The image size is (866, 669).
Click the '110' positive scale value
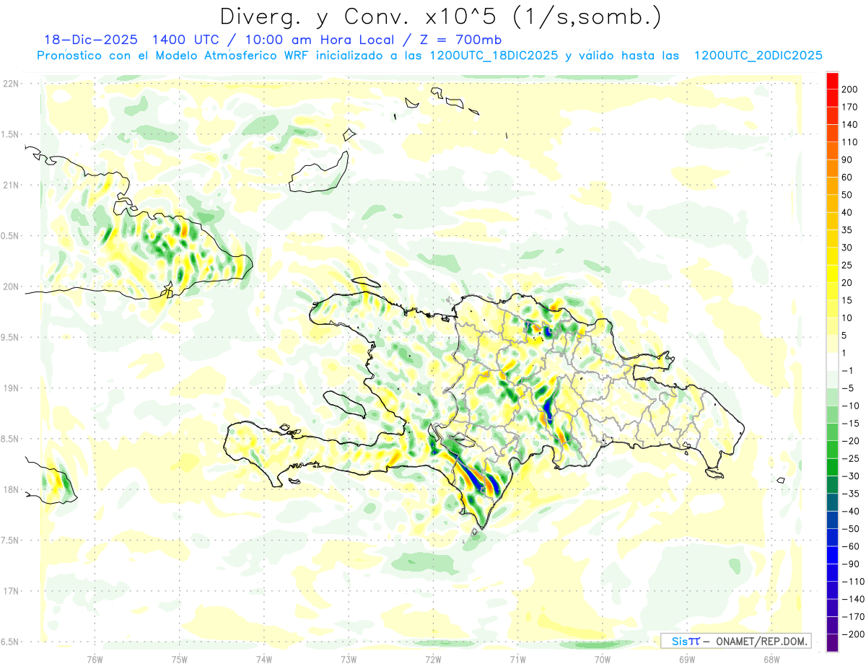(x=850, y=142)
